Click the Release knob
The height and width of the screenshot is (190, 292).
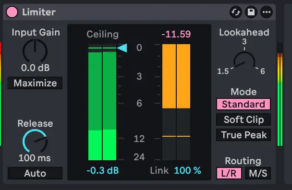35,141
